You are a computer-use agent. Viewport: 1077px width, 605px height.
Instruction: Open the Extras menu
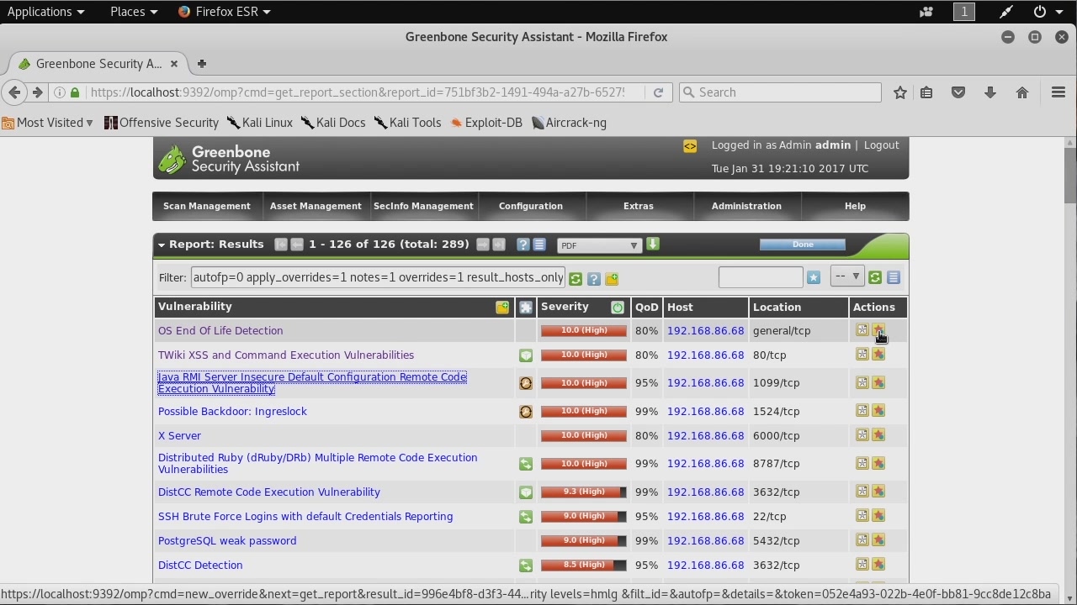click(x=639, y=206)
